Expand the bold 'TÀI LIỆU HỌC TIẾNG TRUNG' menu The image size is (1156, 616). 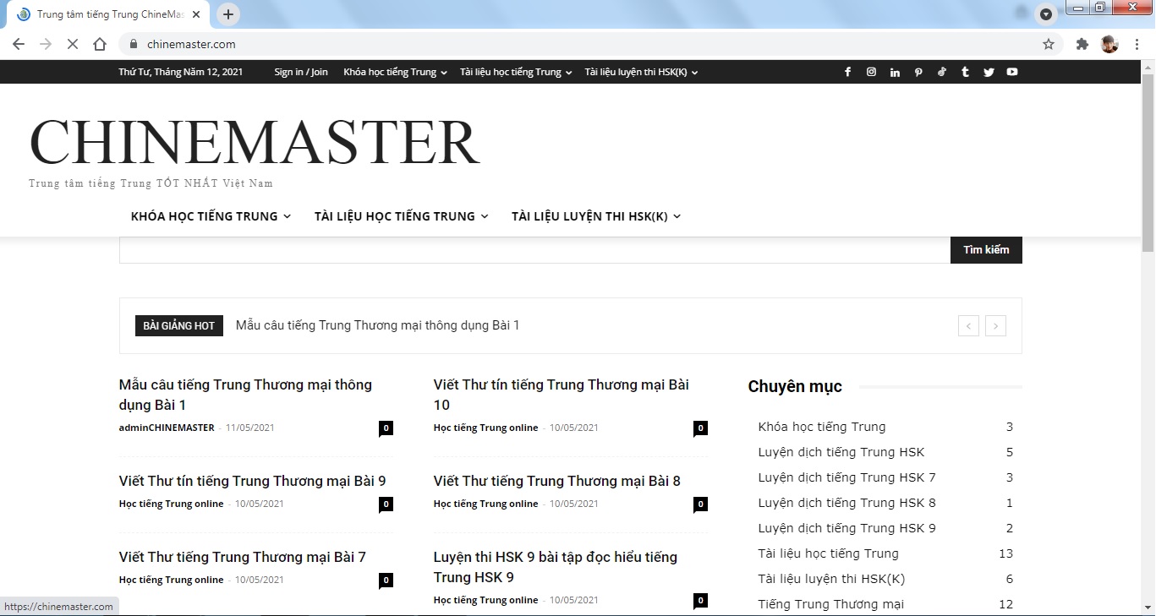tap(401, 216)
